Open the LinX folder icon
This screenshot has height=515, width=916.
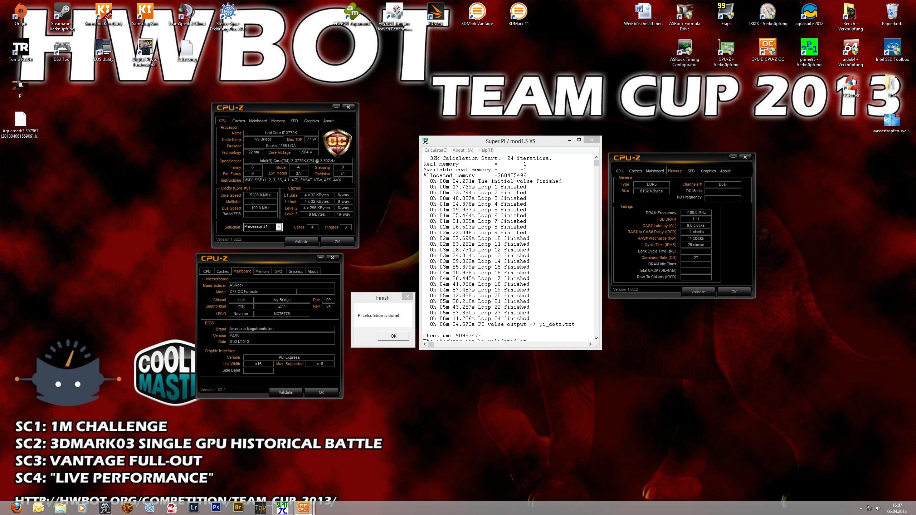(892, 86)
